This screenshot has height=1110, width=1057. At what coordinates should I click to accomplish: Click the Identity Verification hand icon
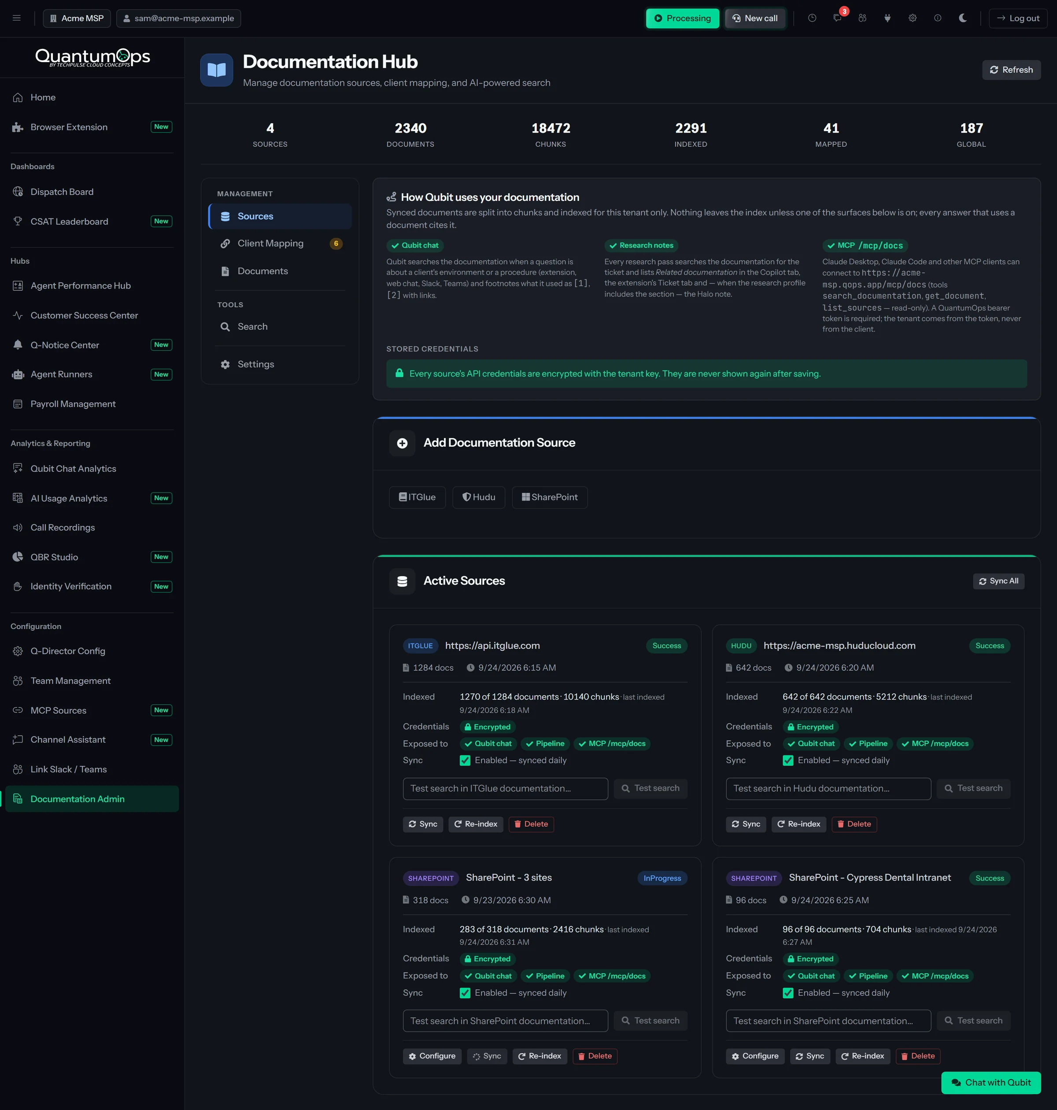18,587
